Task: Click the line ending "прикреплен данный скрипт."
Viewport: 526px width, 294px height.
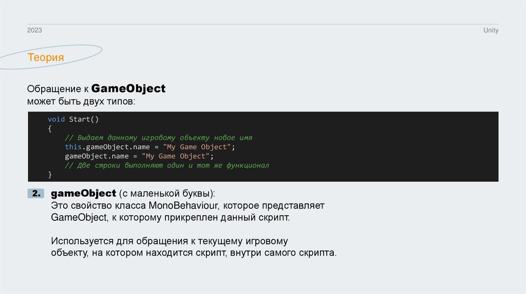Action: [170, 217]
